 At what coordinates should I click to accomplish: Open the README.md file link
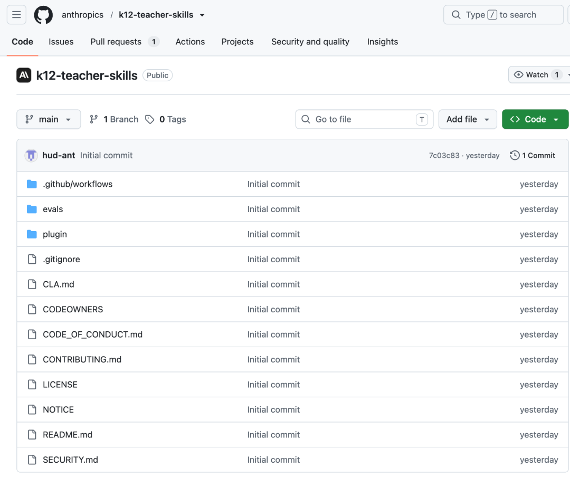click(68, 435)
